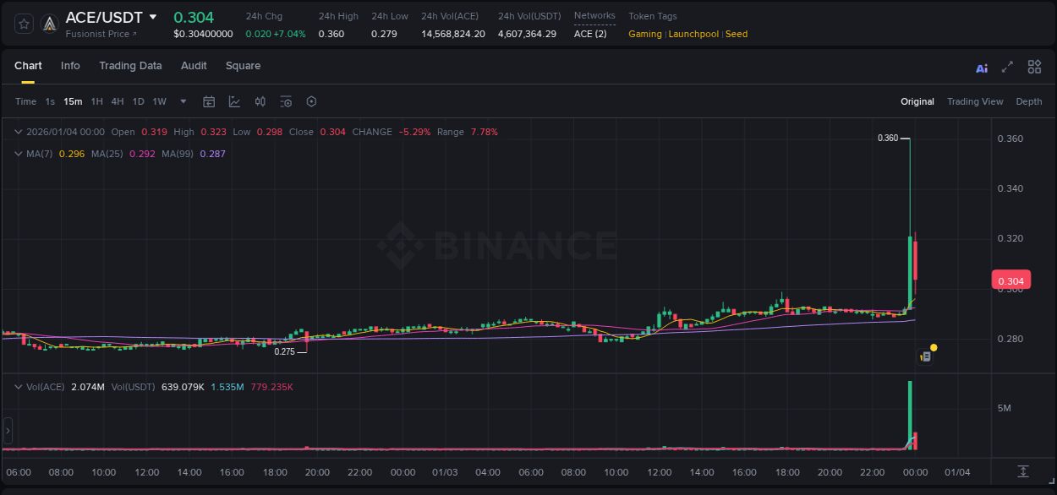Open the date range calendar picker

click(x=209, y=101)
